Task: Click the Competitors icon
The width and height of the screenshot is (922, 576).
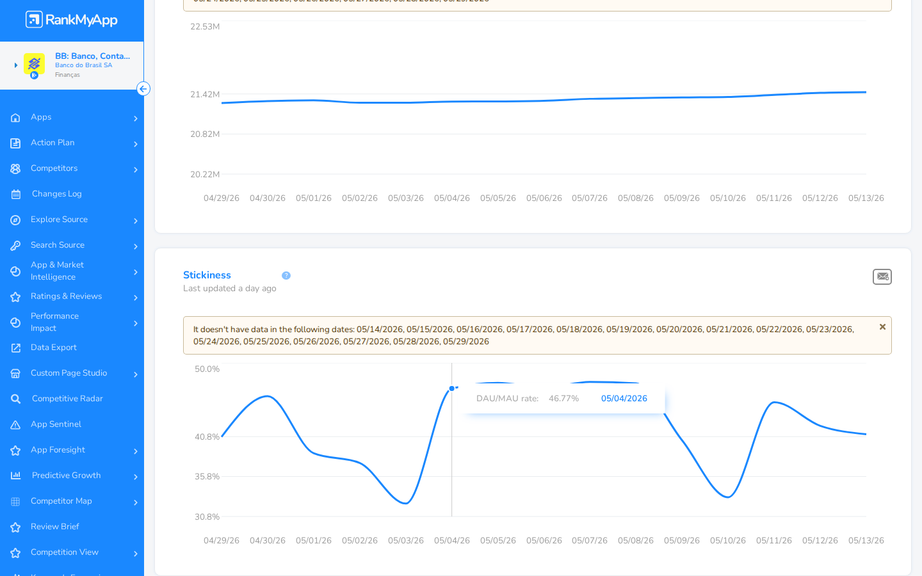Action: point(15,169)
